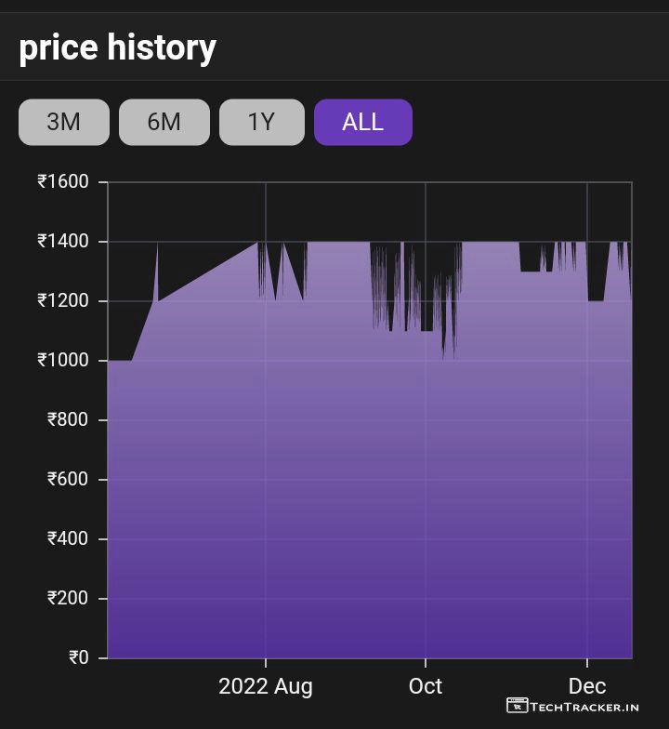The image size is (669, 729).
Task: Click the ₹0 y-axis label
Action: click(x=79, y=658)
